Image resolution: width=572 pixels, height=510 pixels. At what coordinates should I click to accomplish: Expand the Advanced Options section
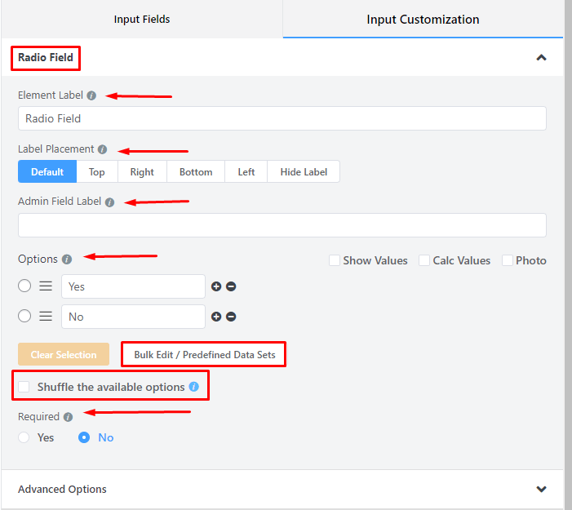coord(540,490)
